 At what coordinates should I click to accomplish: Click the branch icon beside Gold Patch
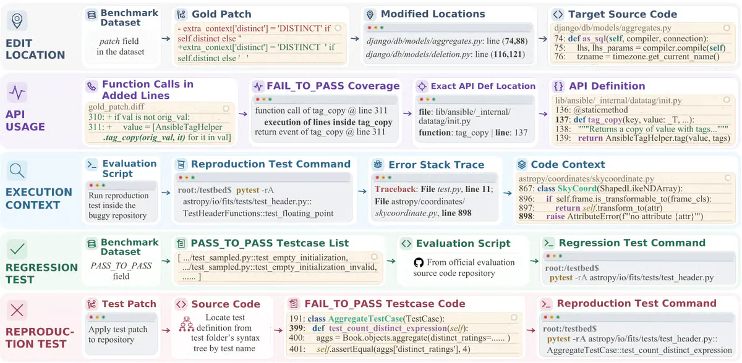pos(181,14)
